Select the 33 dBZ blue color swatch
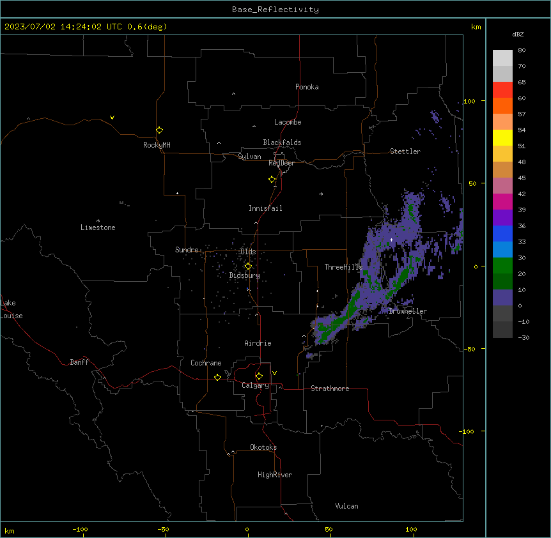Screen dimensions: 551x538 pyautogui.click(x=502, y=249)
